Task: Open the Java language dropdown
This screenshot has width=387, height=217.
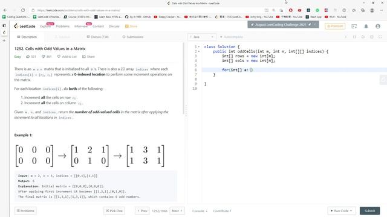Action: pos(202,37)
